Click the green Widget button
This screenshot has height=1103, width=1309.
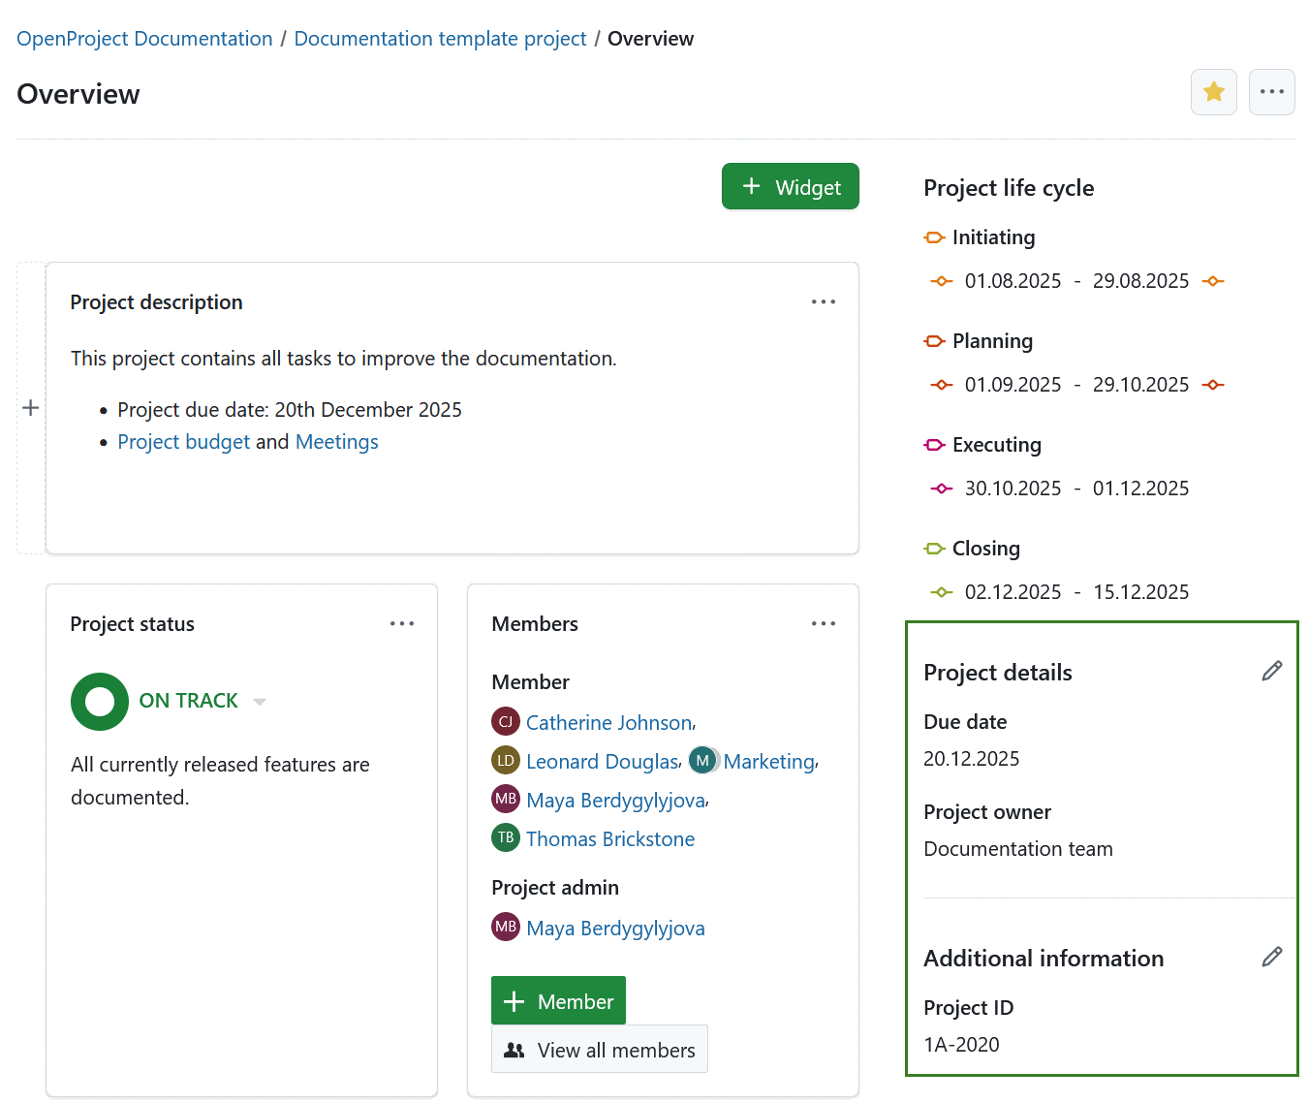(790, 186)
